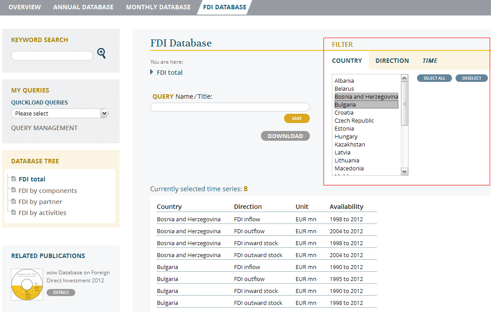Open the Monthly Database tab

tap(158, 7)
